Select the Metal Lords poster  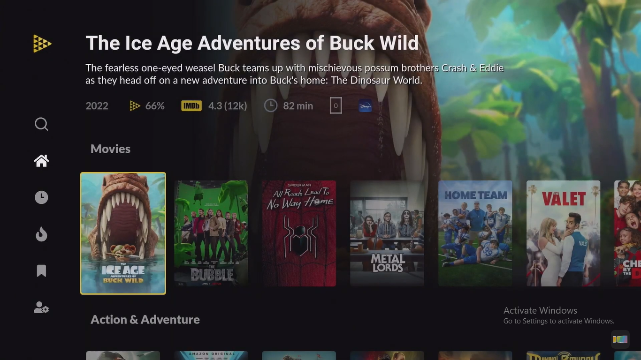click(x=387, y=233)
